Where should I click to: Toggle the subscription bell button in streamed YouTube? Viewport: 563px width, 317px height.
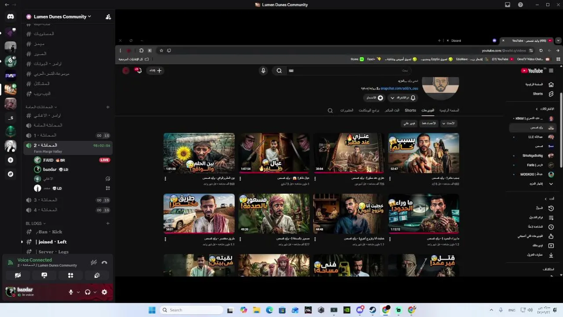point(402,98)
